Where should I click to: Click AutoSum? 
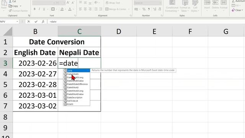[238, 1]
